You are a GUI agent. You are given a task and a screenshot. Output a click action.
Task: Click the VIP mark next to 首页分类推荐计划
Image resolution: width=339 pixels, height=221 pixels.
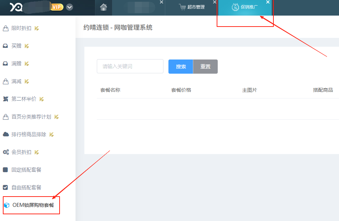click(x=56, y=117)
